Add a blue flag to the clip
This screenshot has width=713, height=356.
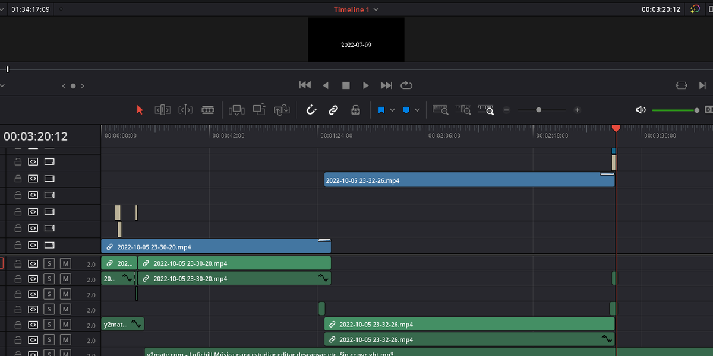(x=381, y=110)
